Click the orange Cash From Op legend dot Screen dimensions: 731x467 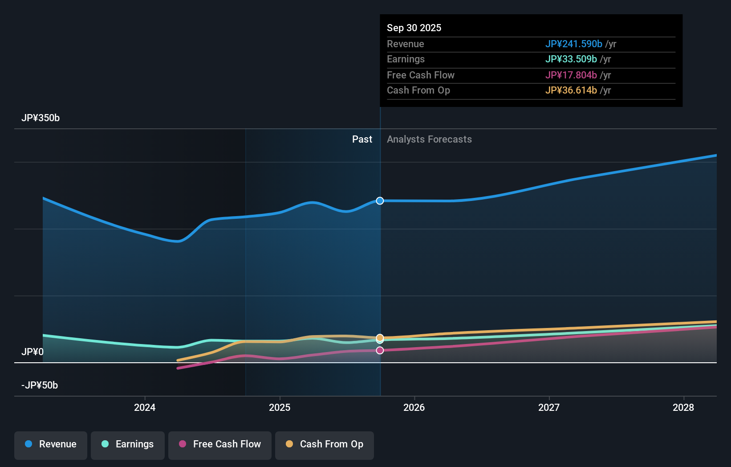[x=290, y=444]
